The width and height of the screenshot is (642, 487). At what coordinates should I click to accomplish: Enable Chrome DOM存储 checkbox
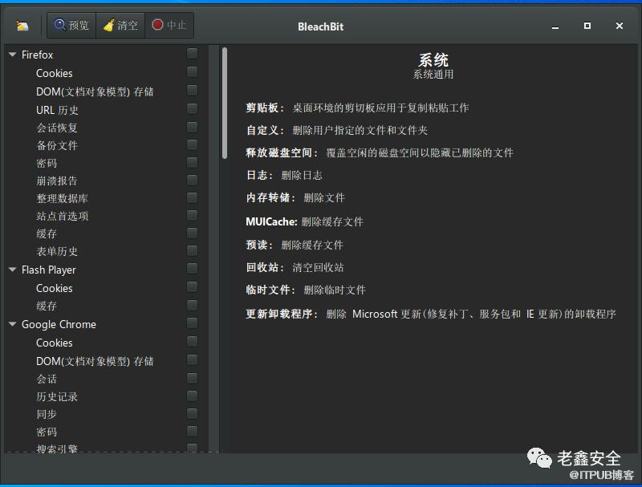(192, 360)
